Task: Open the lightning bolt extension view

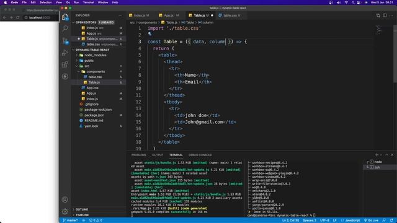Action: click(x=65, y=76)
